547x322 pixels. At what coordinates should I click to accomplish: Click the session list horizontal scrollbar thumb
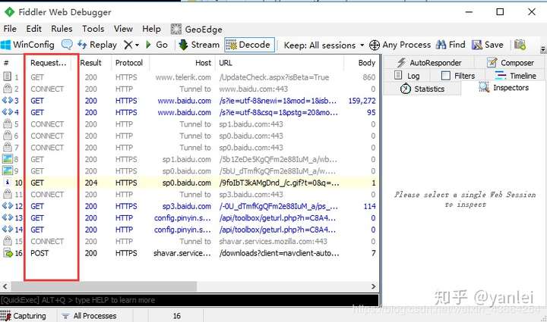pos(104,286)
